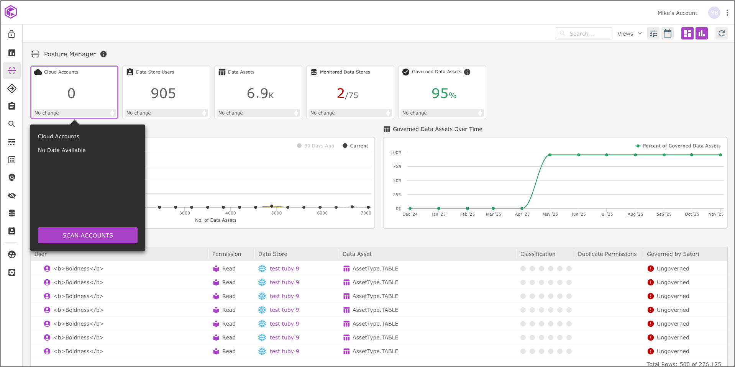Image resolution: width=735 pixels, height=367 pixels.
Task: Toggle the bar chart view button
Action: tap(702, 34)
